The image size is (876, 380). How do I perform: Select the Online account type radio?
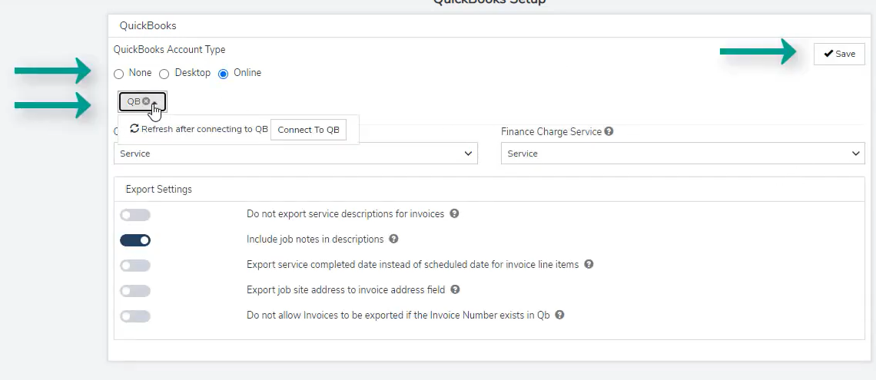pyautogui.click(x=224, y=74)
